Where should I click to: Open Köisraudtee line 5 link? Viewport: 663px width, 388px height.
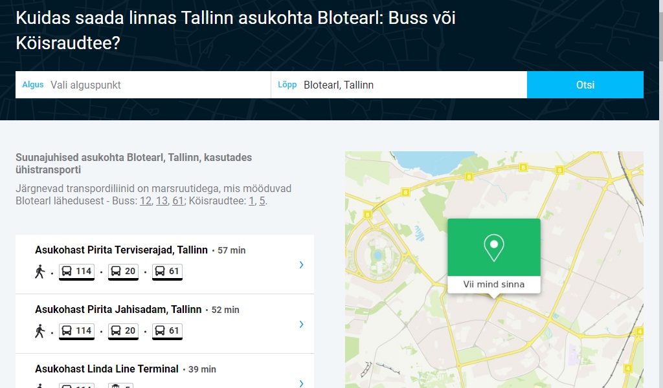[x=262, y=201]
